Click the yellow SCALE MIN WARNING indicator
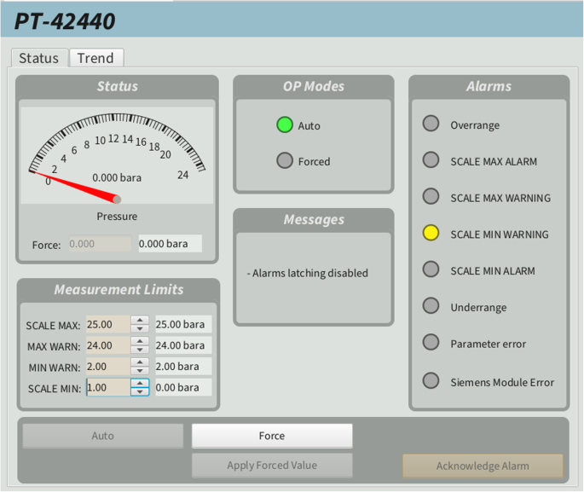 pyautogui.click(x=431, y=233)
